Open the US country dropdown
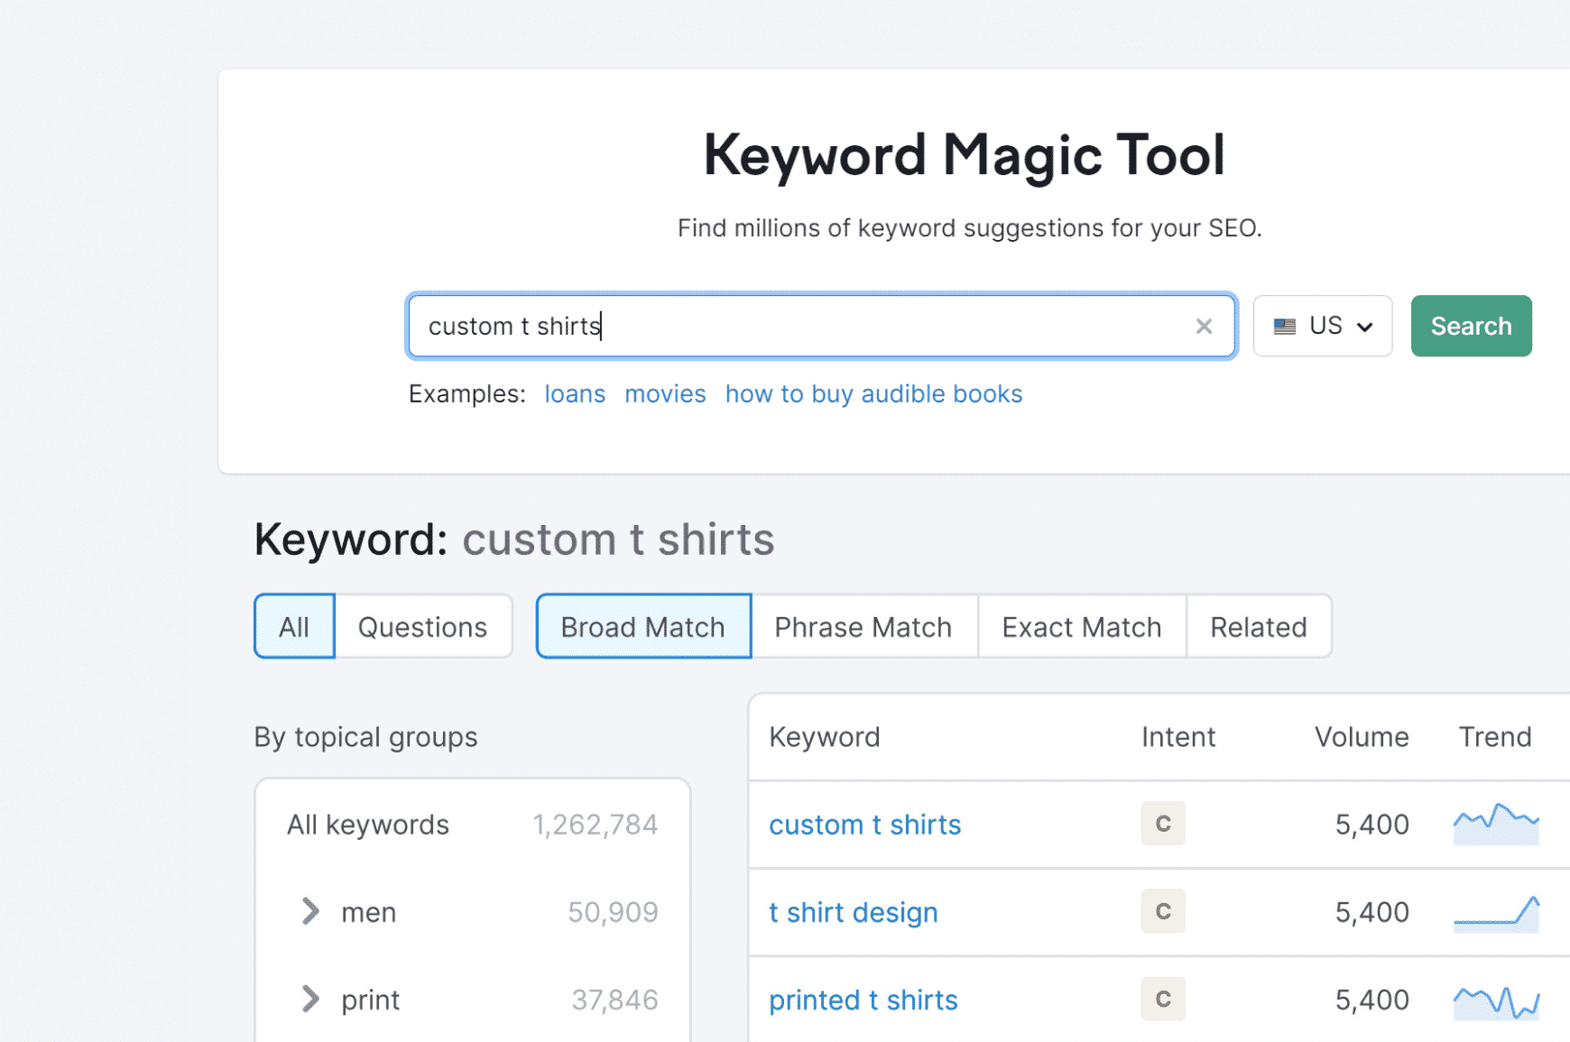1570x1042 pixels. 1322,327
